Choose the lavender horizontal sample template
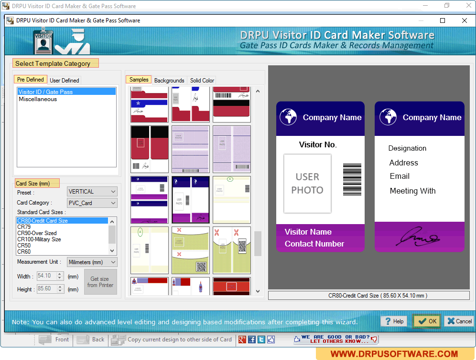Viewport: 476px width, 360px height. (x=191, y=149)
